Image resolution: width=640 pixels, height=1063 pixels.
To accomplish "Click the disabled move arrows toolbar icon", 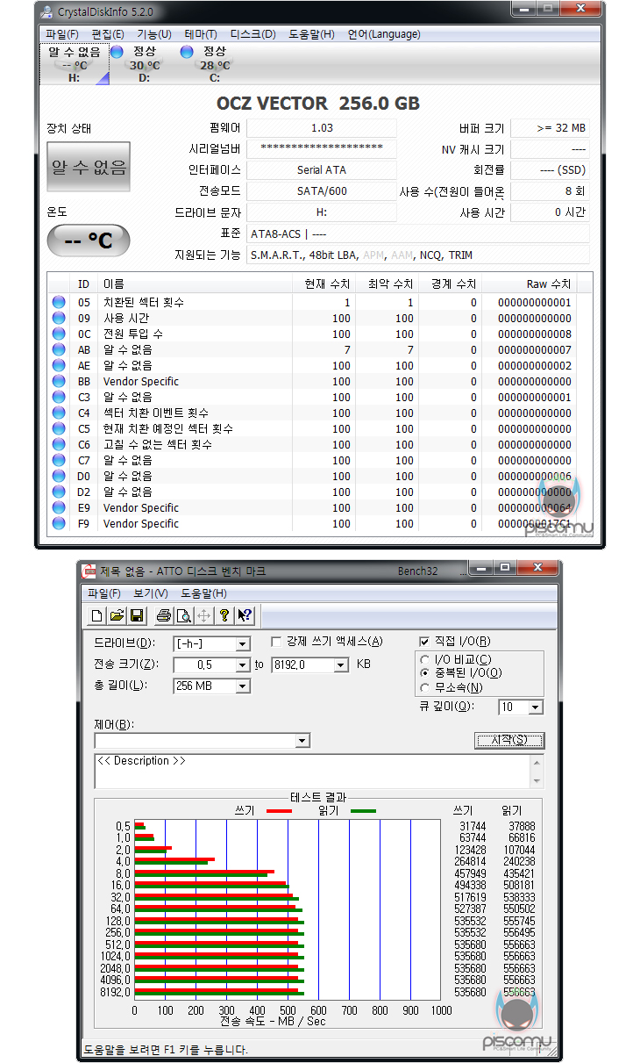I will [203, 615].
